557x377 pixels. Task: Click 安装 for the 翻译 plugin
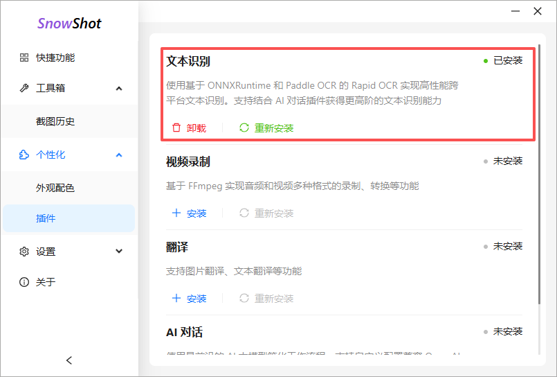[197, 299]
